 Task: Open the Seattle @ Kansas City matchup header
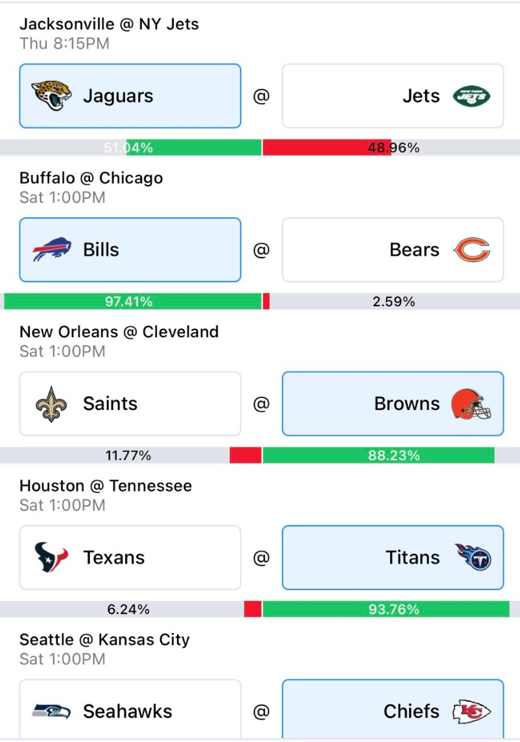104,640
